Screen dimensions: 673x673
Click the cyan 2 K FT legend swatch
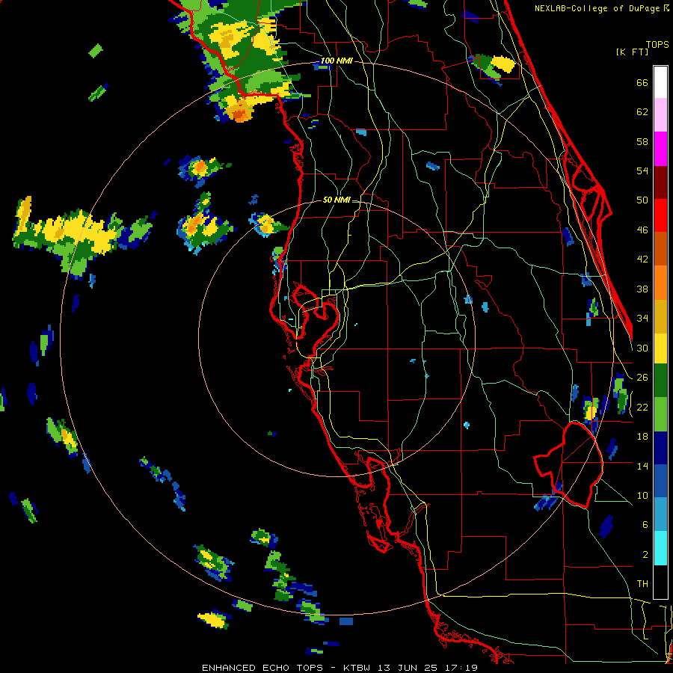point(660,548)
